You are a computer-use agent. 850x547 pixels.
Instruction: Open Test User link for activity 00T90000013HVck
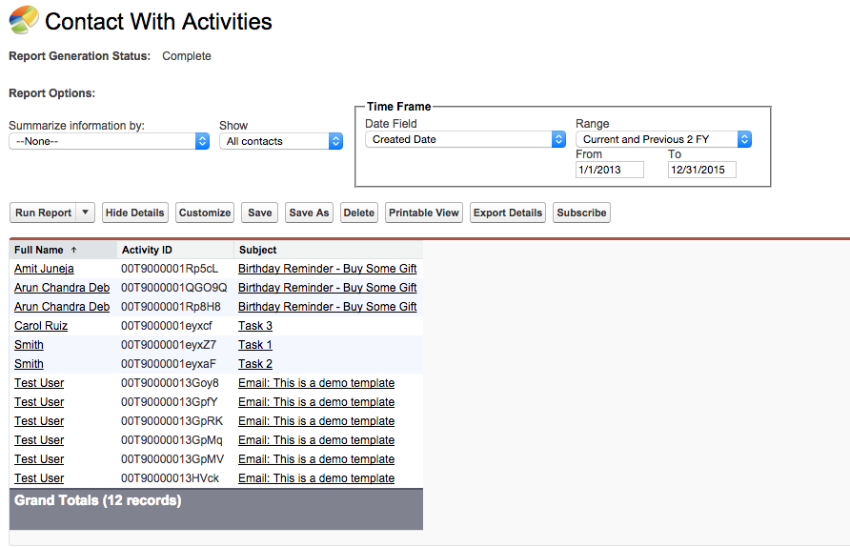pos(39,478)
